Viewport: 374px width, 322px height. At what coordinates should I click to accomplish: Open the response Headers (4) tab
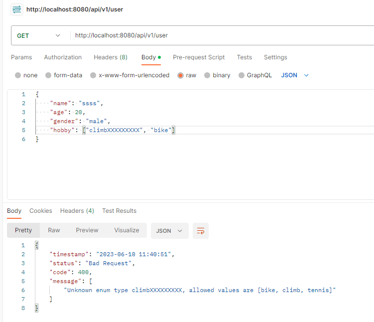(x=77, y=211)
